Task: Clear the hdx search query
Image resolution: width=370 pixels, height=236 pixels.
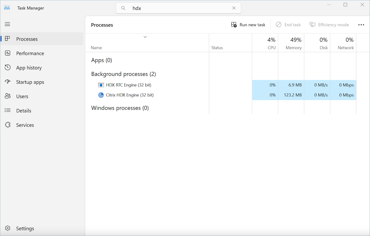Action: tap(234, 8)
